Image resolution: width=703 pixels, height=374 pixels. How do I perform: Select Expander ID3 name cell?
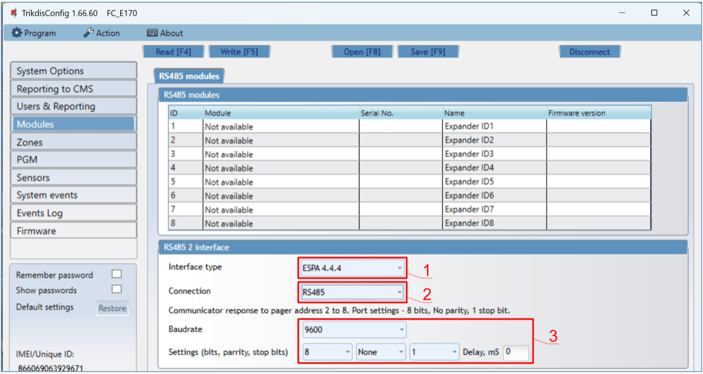coord(494,155)
